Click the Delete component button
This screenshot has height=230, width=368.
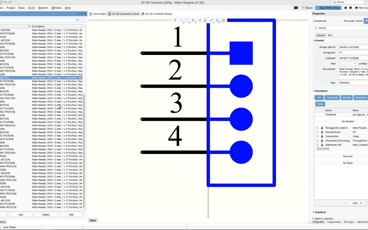[x=46, y=215]
